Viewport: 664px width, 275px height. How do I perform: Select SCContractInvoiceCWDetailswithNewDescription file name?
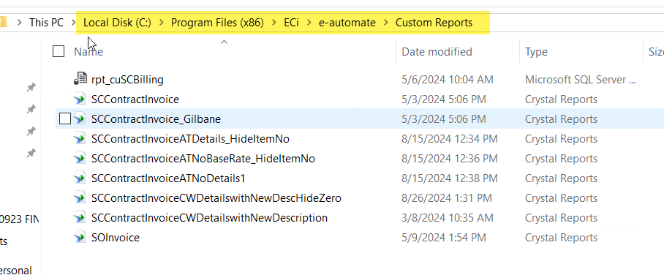coord(209,218)
